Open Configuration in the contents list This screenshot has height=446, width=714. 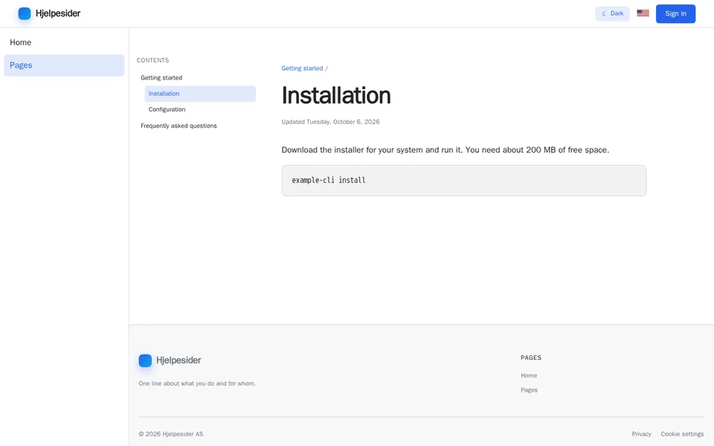coord(167,110)
